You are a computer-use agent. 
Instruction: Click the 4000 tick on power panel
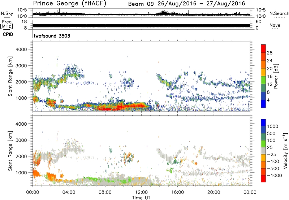pos(21,49)
